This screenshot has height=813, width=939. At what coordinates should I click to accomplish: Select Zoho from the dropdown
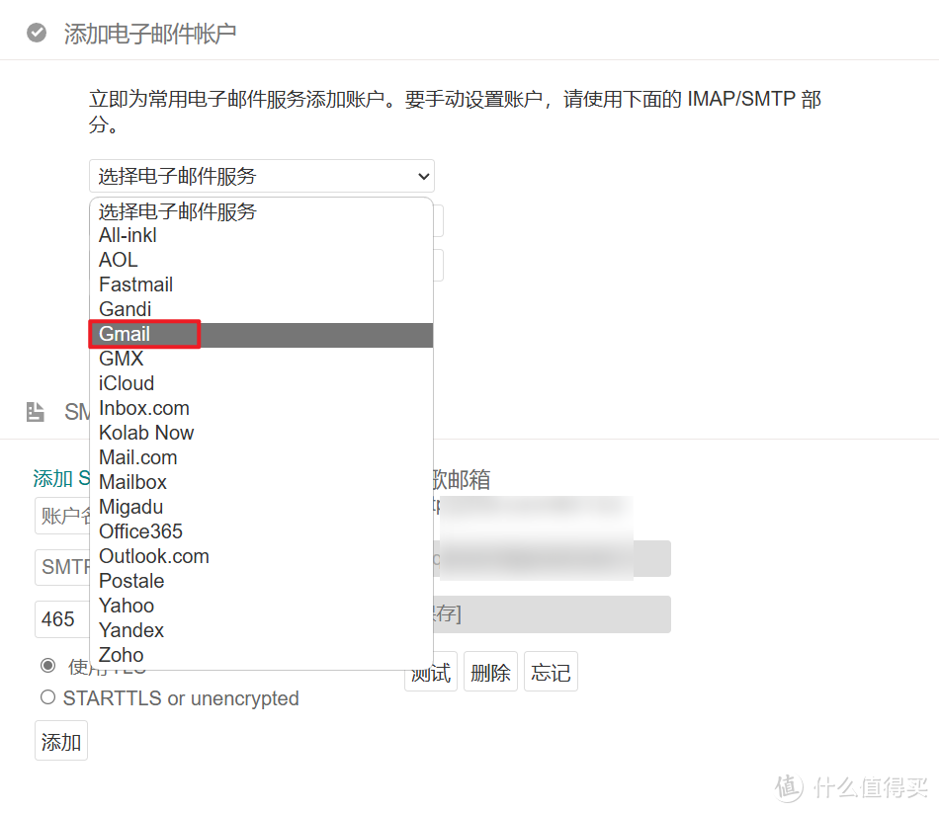(x=261, y=655)
